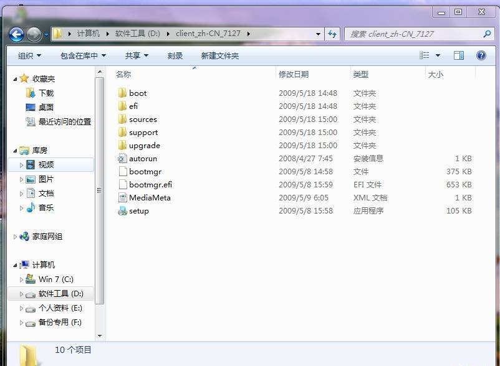Sort by the 修改日期 column header
This screenshot has height=366, width=500.
[294, 75]
